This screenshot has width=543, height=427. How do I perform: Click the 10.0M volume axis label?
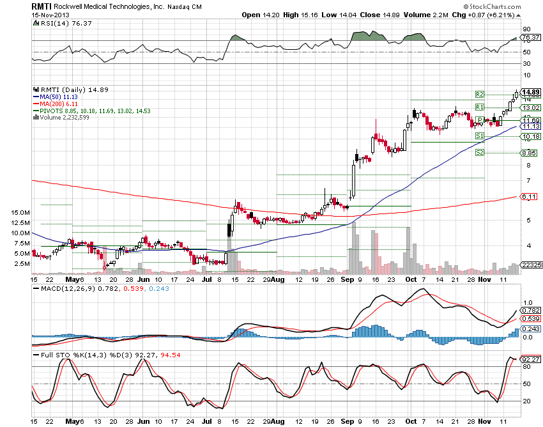click(x=20, y=233)
